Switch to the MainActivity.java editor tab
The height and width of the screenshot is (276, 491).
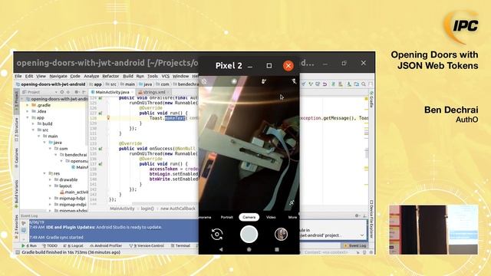coord(112,92)
